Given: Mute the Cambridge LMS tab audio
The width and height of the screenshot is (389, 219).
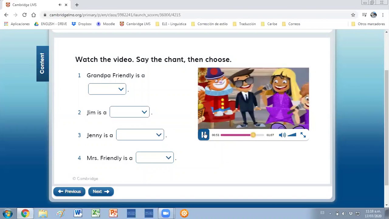Looking at the screenshot, I should pos(60,5).
